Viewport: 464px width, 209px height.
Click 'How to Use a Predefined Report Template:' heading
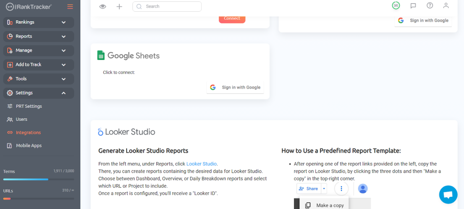[341, 151]
